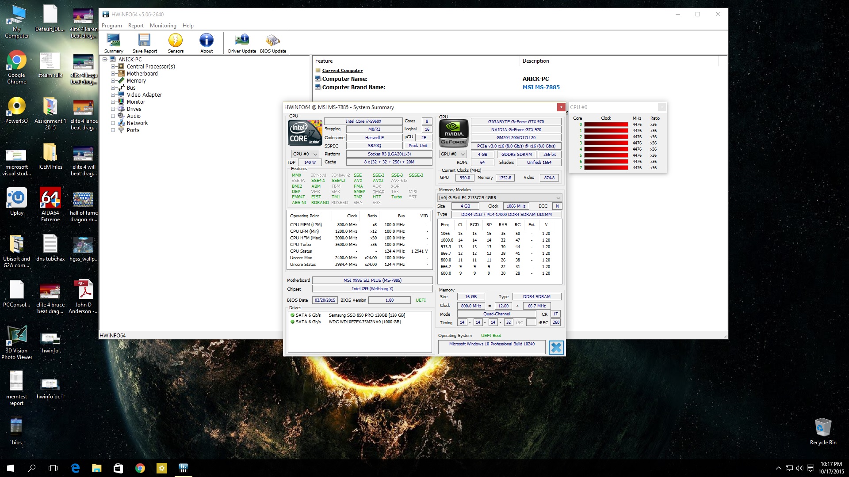Screen dimensions: 849x477
Task: Launch the Driver Update tool
Action: click(x=242, y=43)
